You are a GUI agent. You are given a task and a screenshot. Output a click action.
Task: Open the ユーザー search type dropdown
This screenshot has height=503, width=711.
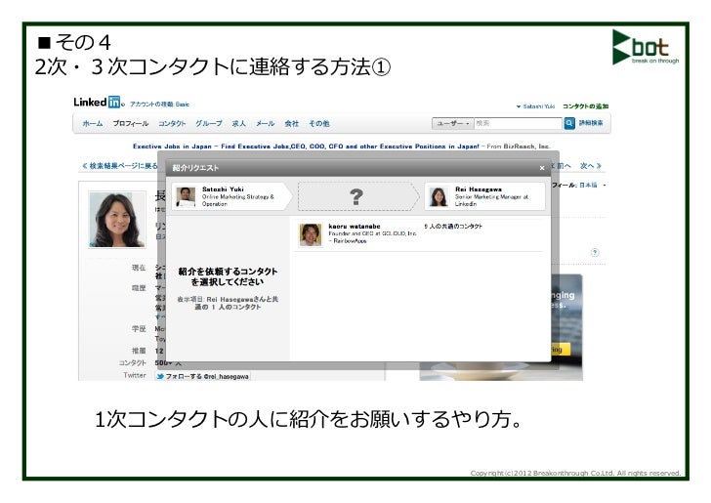(x=453, y=123)
